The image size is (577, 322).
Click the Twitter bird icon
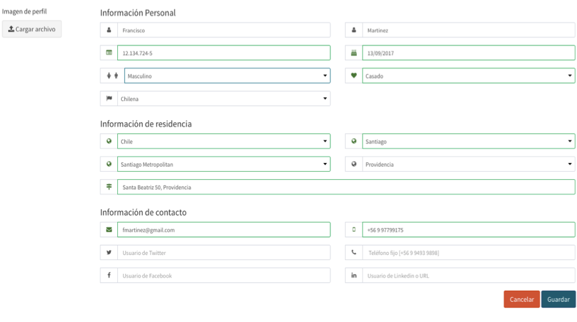click(109, 252)
